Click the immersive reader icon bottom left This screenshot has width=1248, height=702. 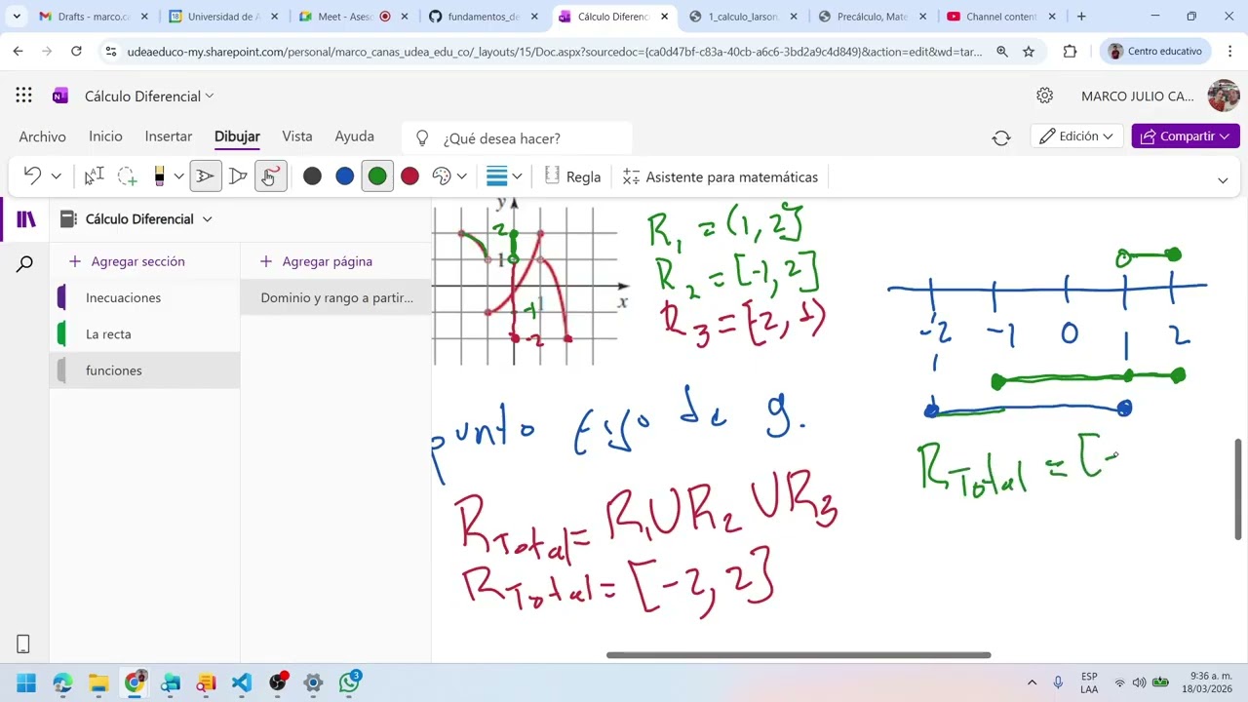(23, 643)
